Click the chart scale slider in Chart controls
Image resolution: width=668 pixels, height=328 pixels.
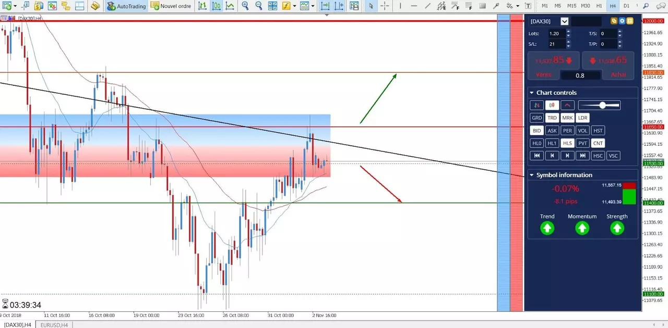tap(599, 105)
